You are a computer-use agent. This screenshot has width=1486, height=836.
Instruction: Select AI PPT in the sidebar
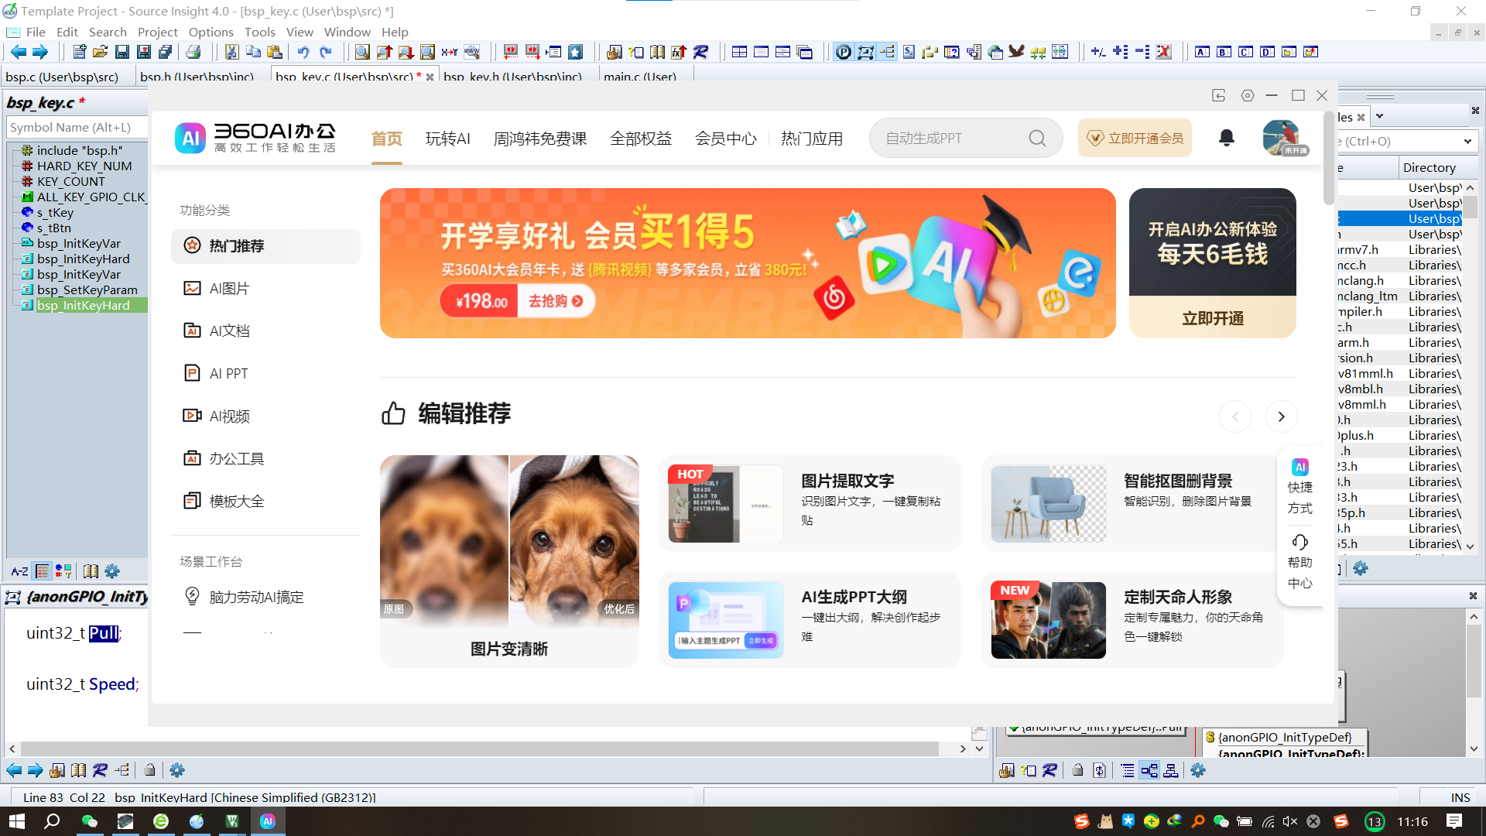coord(265,374)
